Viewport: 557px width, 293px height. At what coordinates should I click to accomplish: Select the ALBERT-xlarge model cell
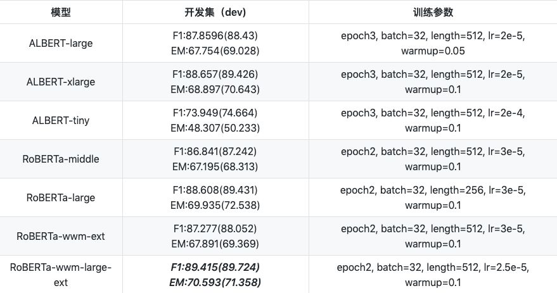(x=61, y=82)
